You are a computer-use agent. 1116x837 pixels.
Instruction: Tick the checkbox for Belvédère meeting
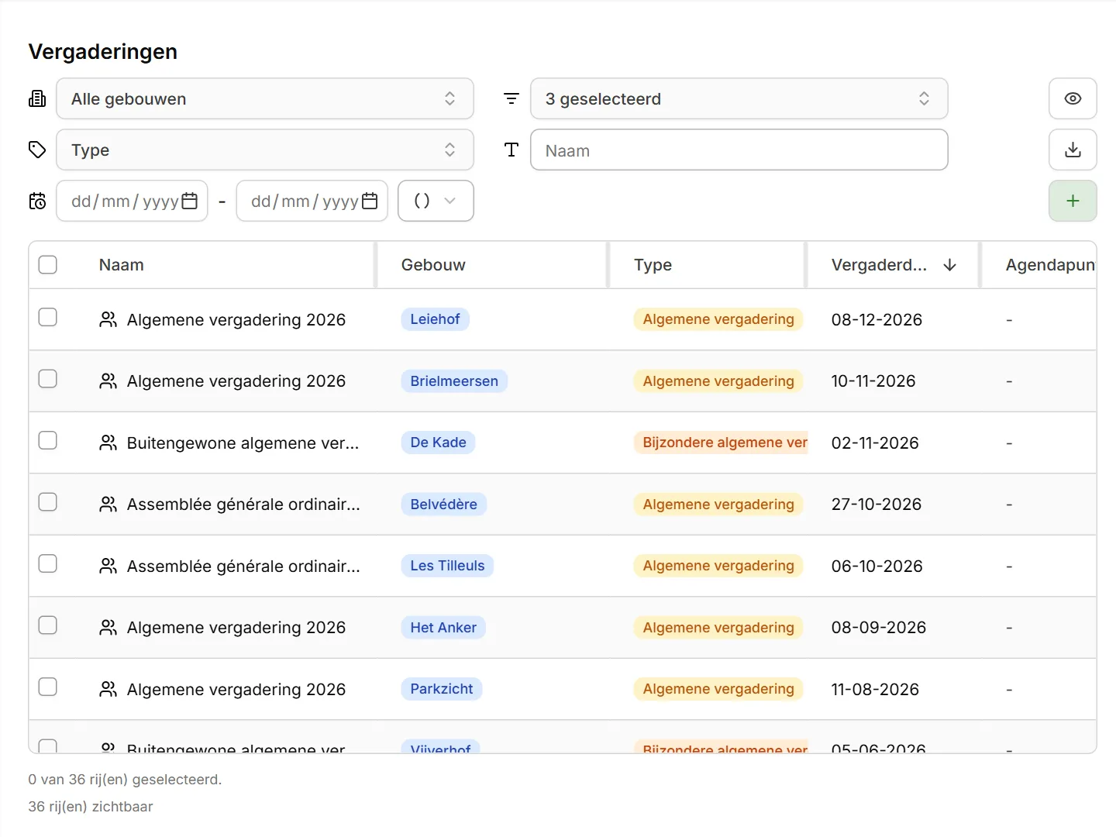click(x=48, y=501)
